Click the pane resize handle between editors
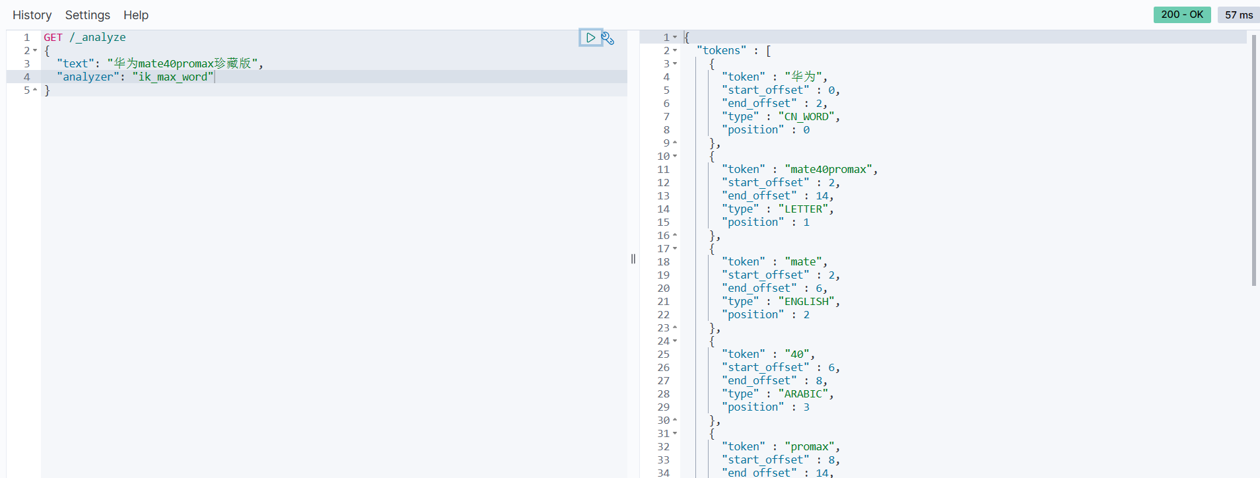Screen dimensions: 1260x478 pyautogui.click(x=633, y=259)
